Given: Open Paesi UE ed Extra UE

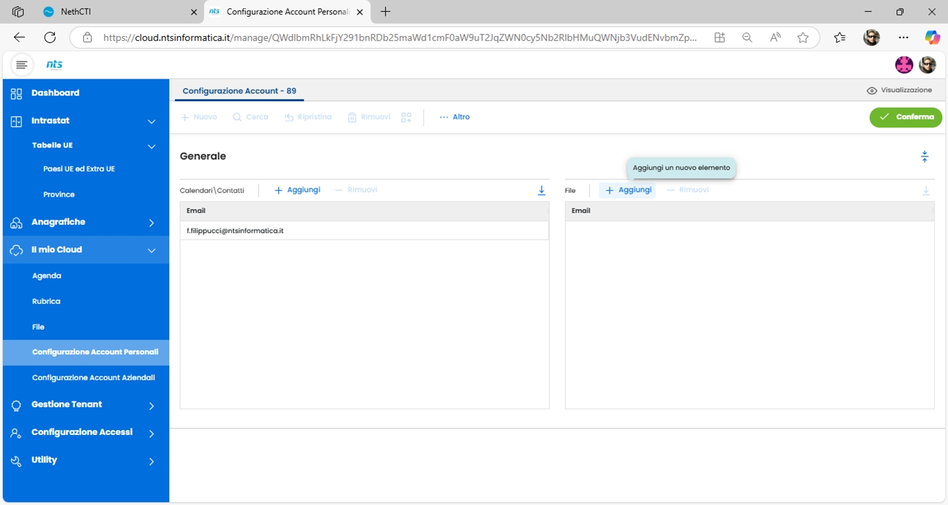Looking at the screenshot, I should click(x=79, y=169).
